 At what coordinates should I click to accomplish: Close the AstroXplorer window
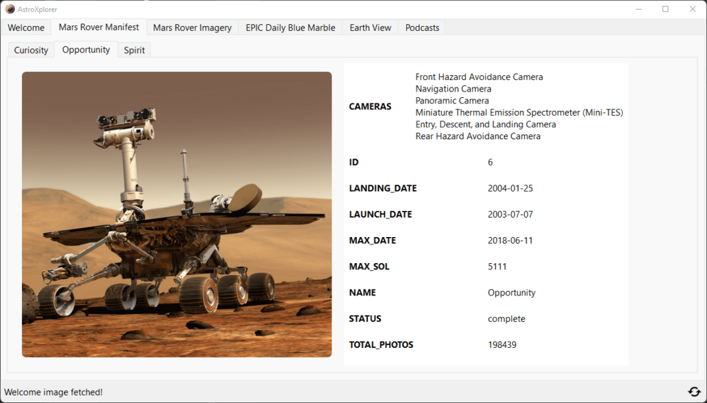693,9
